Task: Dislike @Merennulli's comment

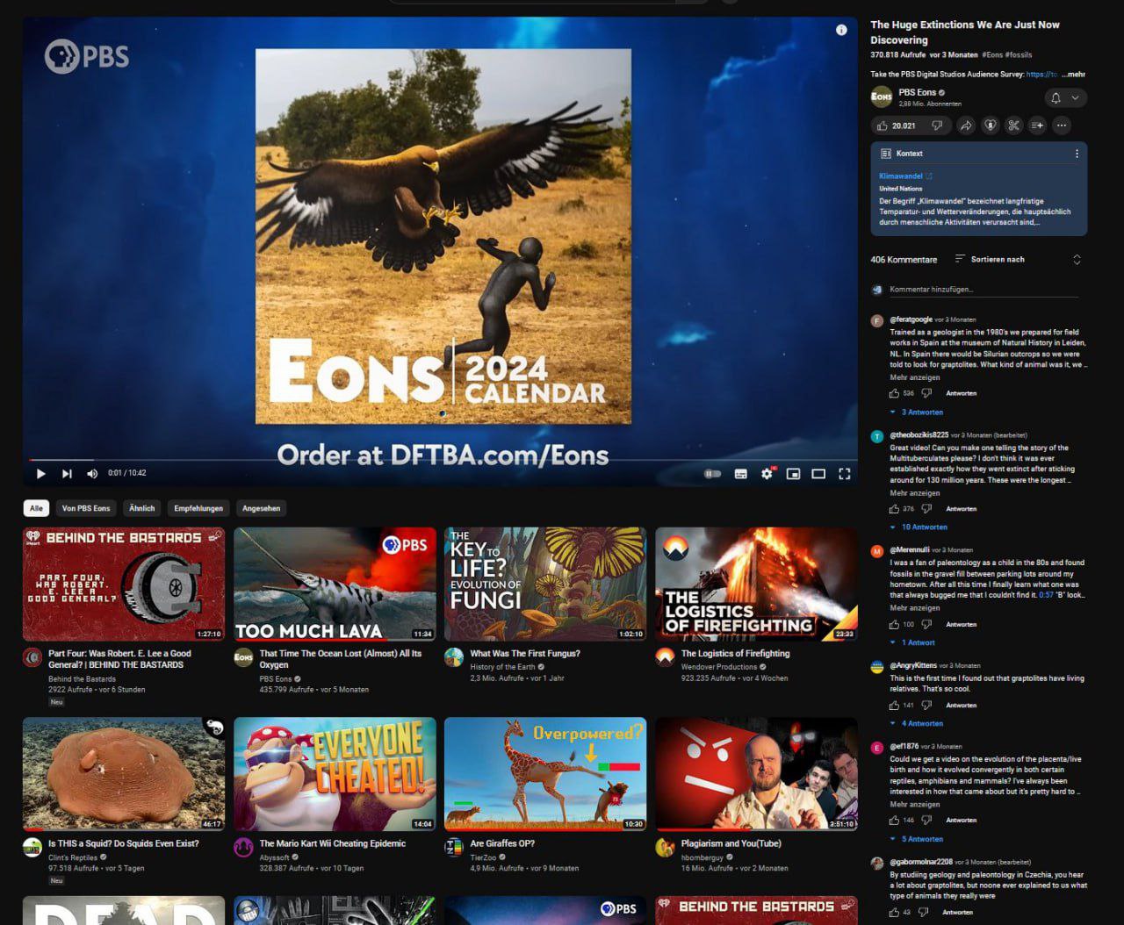Action: click(926, 624)
